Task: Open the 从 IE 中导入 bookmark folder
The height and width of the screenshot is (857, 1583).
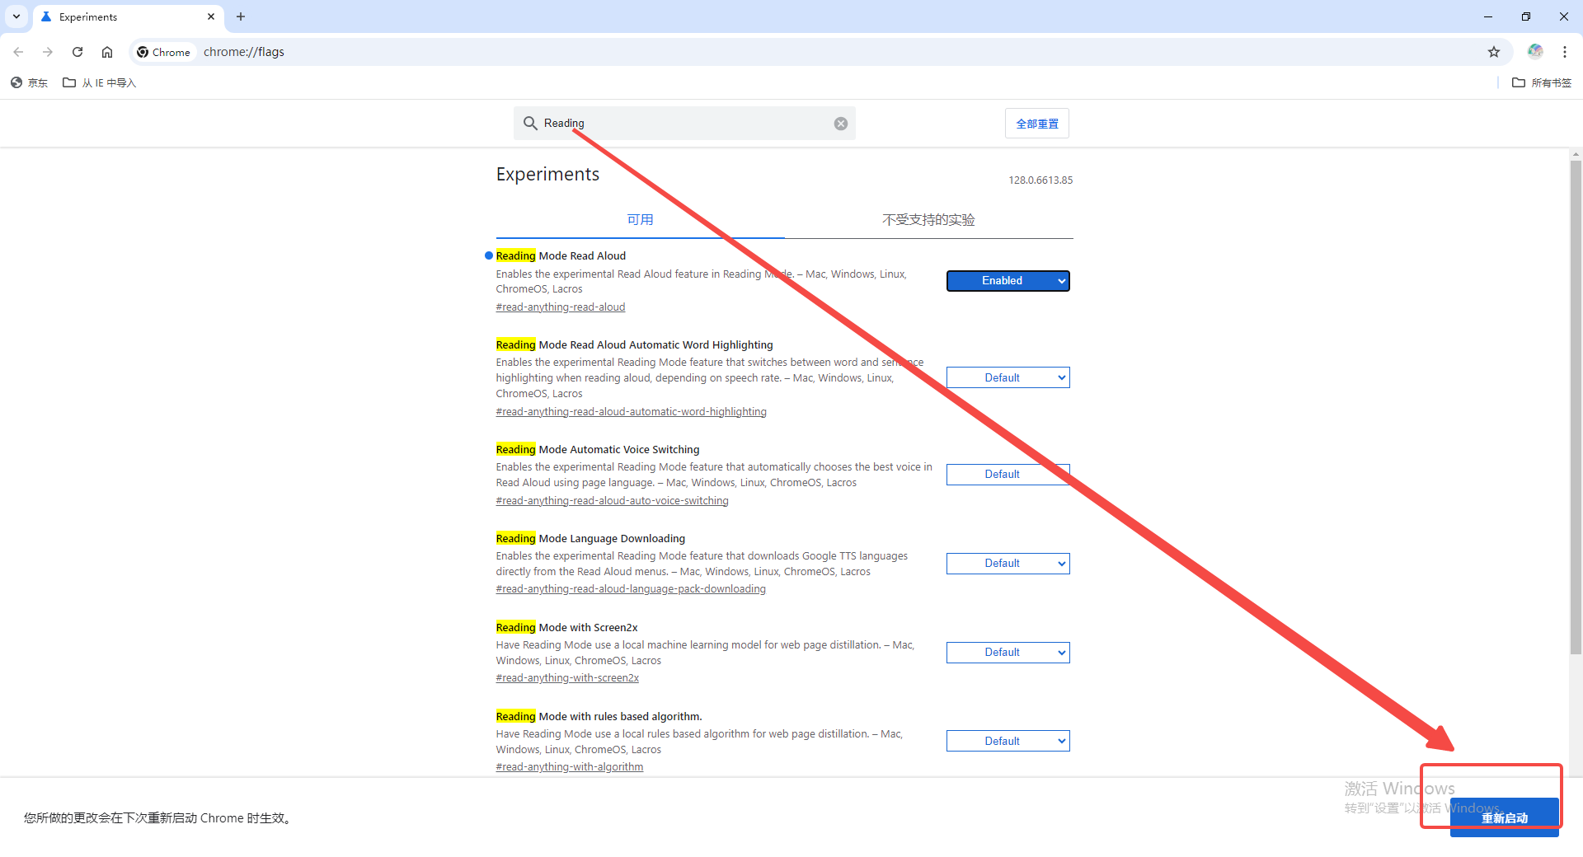Action: (x=99, y=82)
